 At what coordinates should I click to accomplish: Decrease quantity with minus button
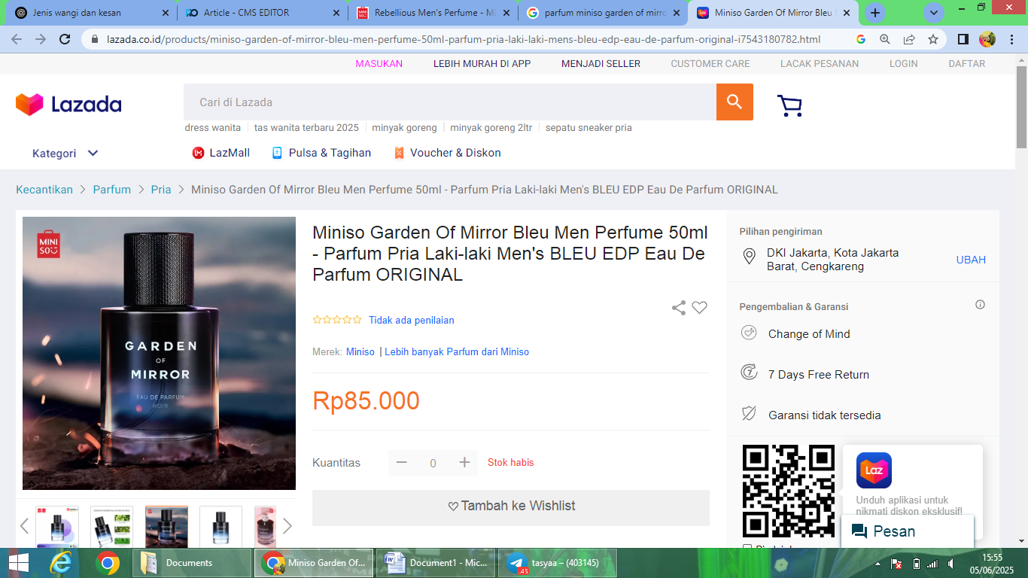click(x=402, y=462)
